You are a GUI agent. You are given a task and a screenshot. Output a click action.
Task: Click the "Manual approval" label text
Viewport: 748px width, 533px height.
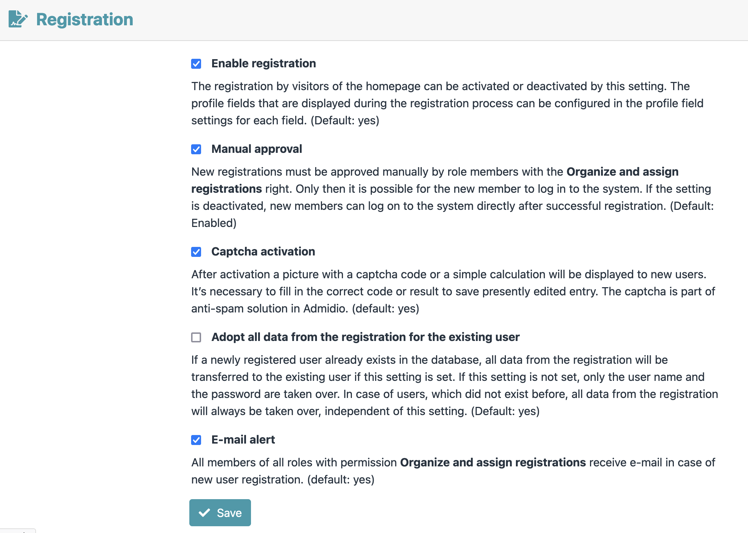(256, 149)
